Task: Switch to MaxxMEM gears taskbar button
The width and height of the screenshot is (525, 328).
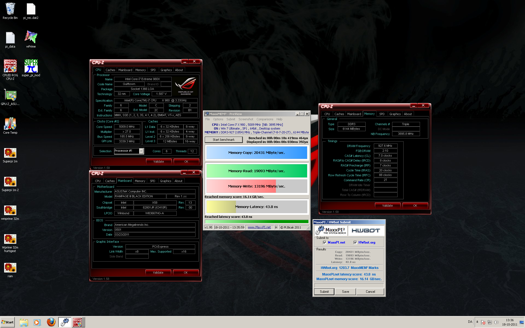Action: [65, 322]
